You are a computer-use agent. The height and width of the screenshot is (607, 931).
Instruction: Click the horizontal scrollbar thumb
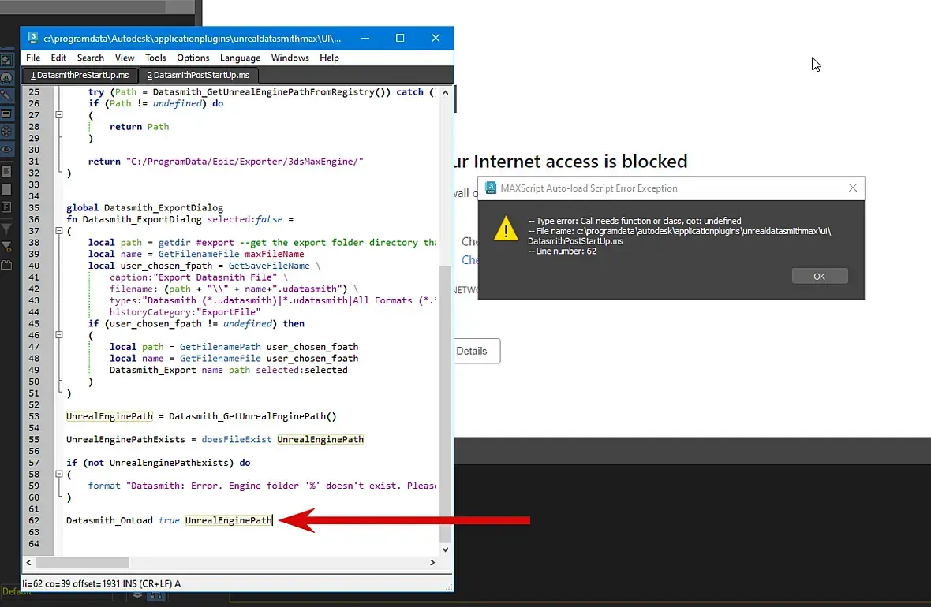82,562
